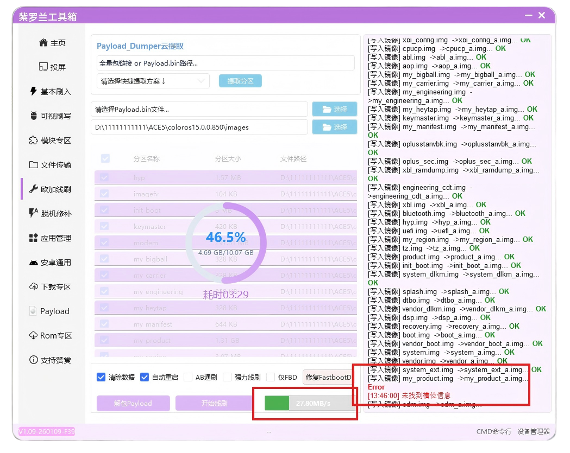This screenshot has width=570, height=453.
Task: Open the 基本刷入 flashing section
Action: [51, 92]
